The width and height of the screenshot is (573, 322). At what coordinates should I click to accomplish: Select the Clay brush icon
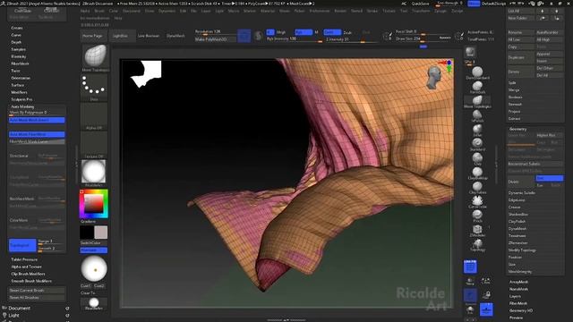[477, 158]
